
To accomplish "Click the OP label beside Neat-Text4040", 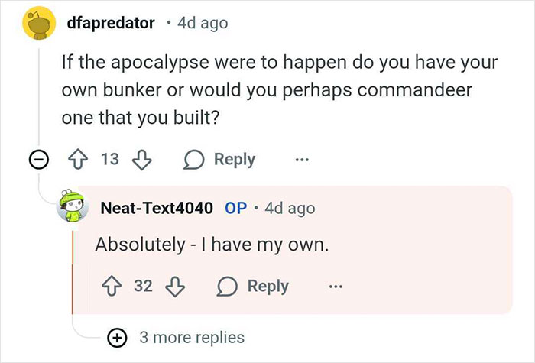I will [235, 208].
